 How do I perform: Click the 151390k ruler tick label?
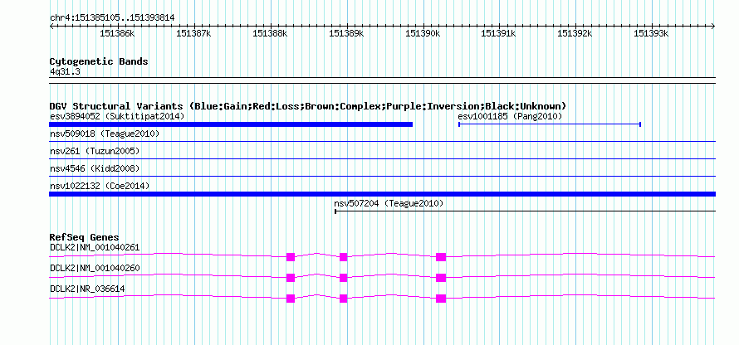423,34
